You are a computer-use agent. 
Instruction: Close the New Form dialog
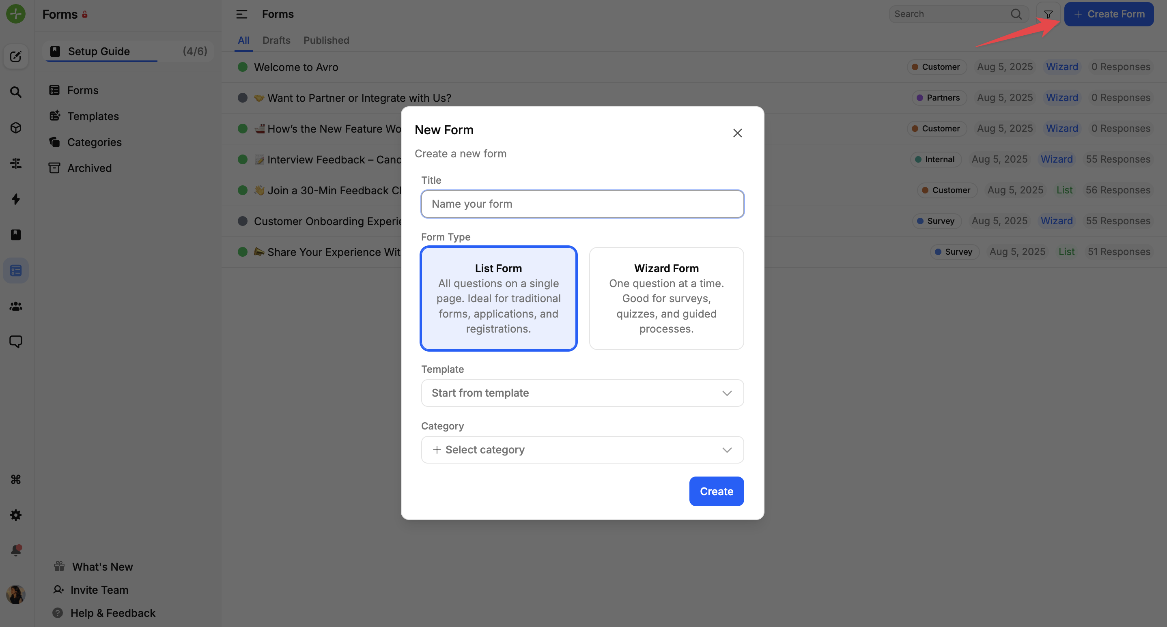[738, 133]
